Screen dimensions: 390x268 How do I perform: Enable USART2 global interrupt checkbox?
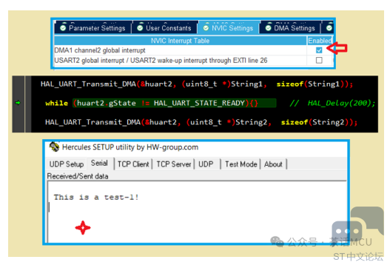click(319, 60)
